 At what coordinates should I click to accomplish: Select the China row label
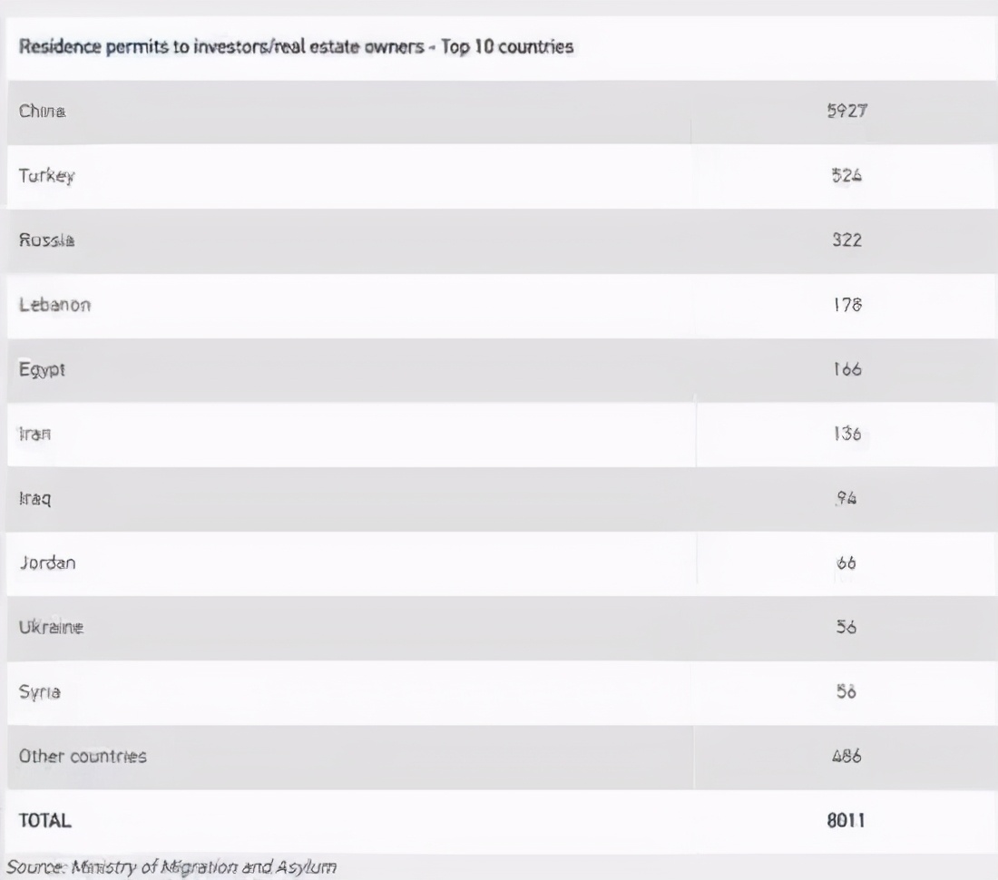coord(40,112)
